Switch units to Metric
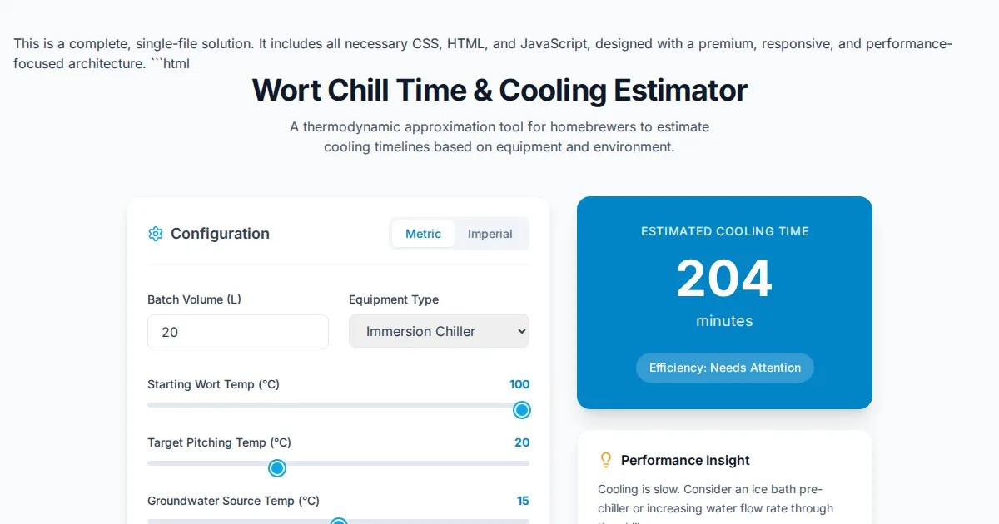Viewport: 999px width, 524px height. (x=423, y=234)
